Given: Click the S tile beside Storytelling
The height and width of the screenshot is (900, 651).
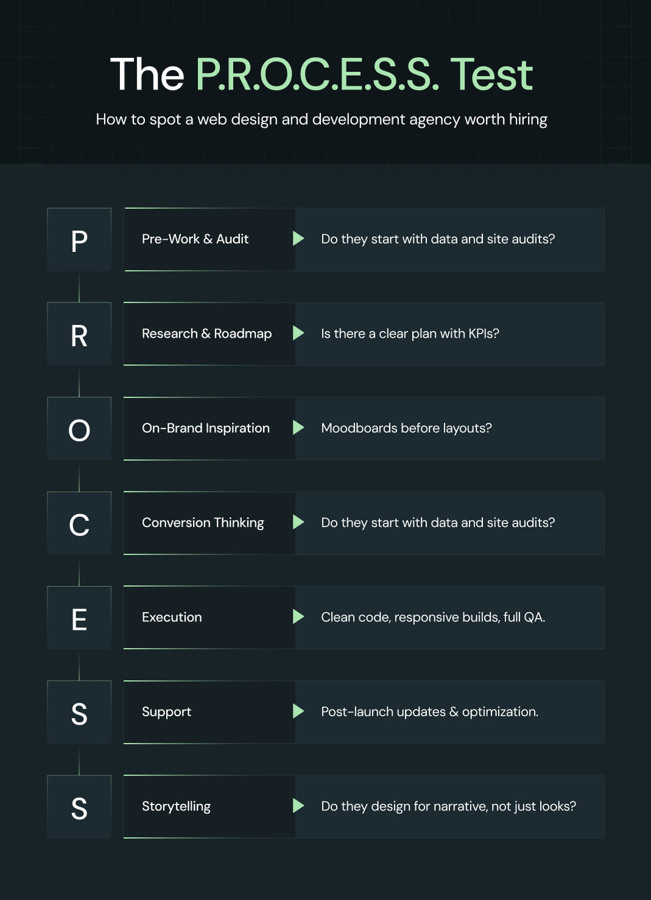Looking at the screenshot, I should pyautogui.click(x=79, y=807).
